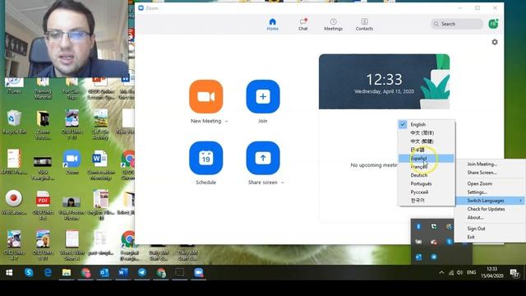Open the New Meeting options arrow
Viewport: 526px width, 296px height.
227,121
